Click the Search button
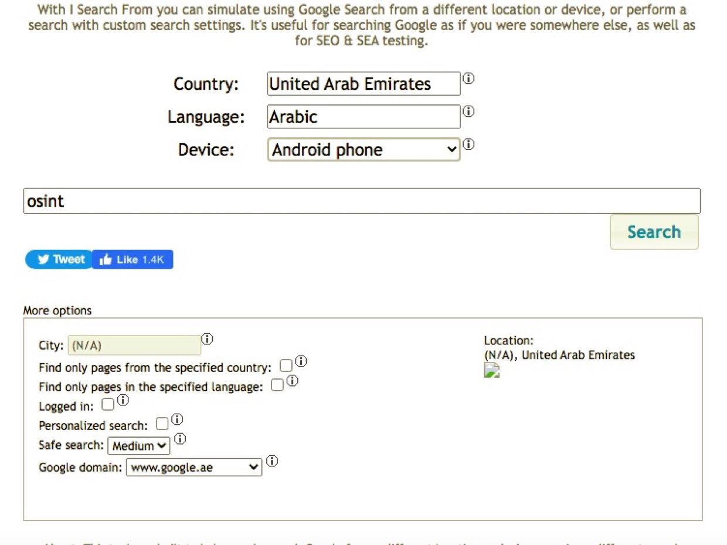 [654, 232]
